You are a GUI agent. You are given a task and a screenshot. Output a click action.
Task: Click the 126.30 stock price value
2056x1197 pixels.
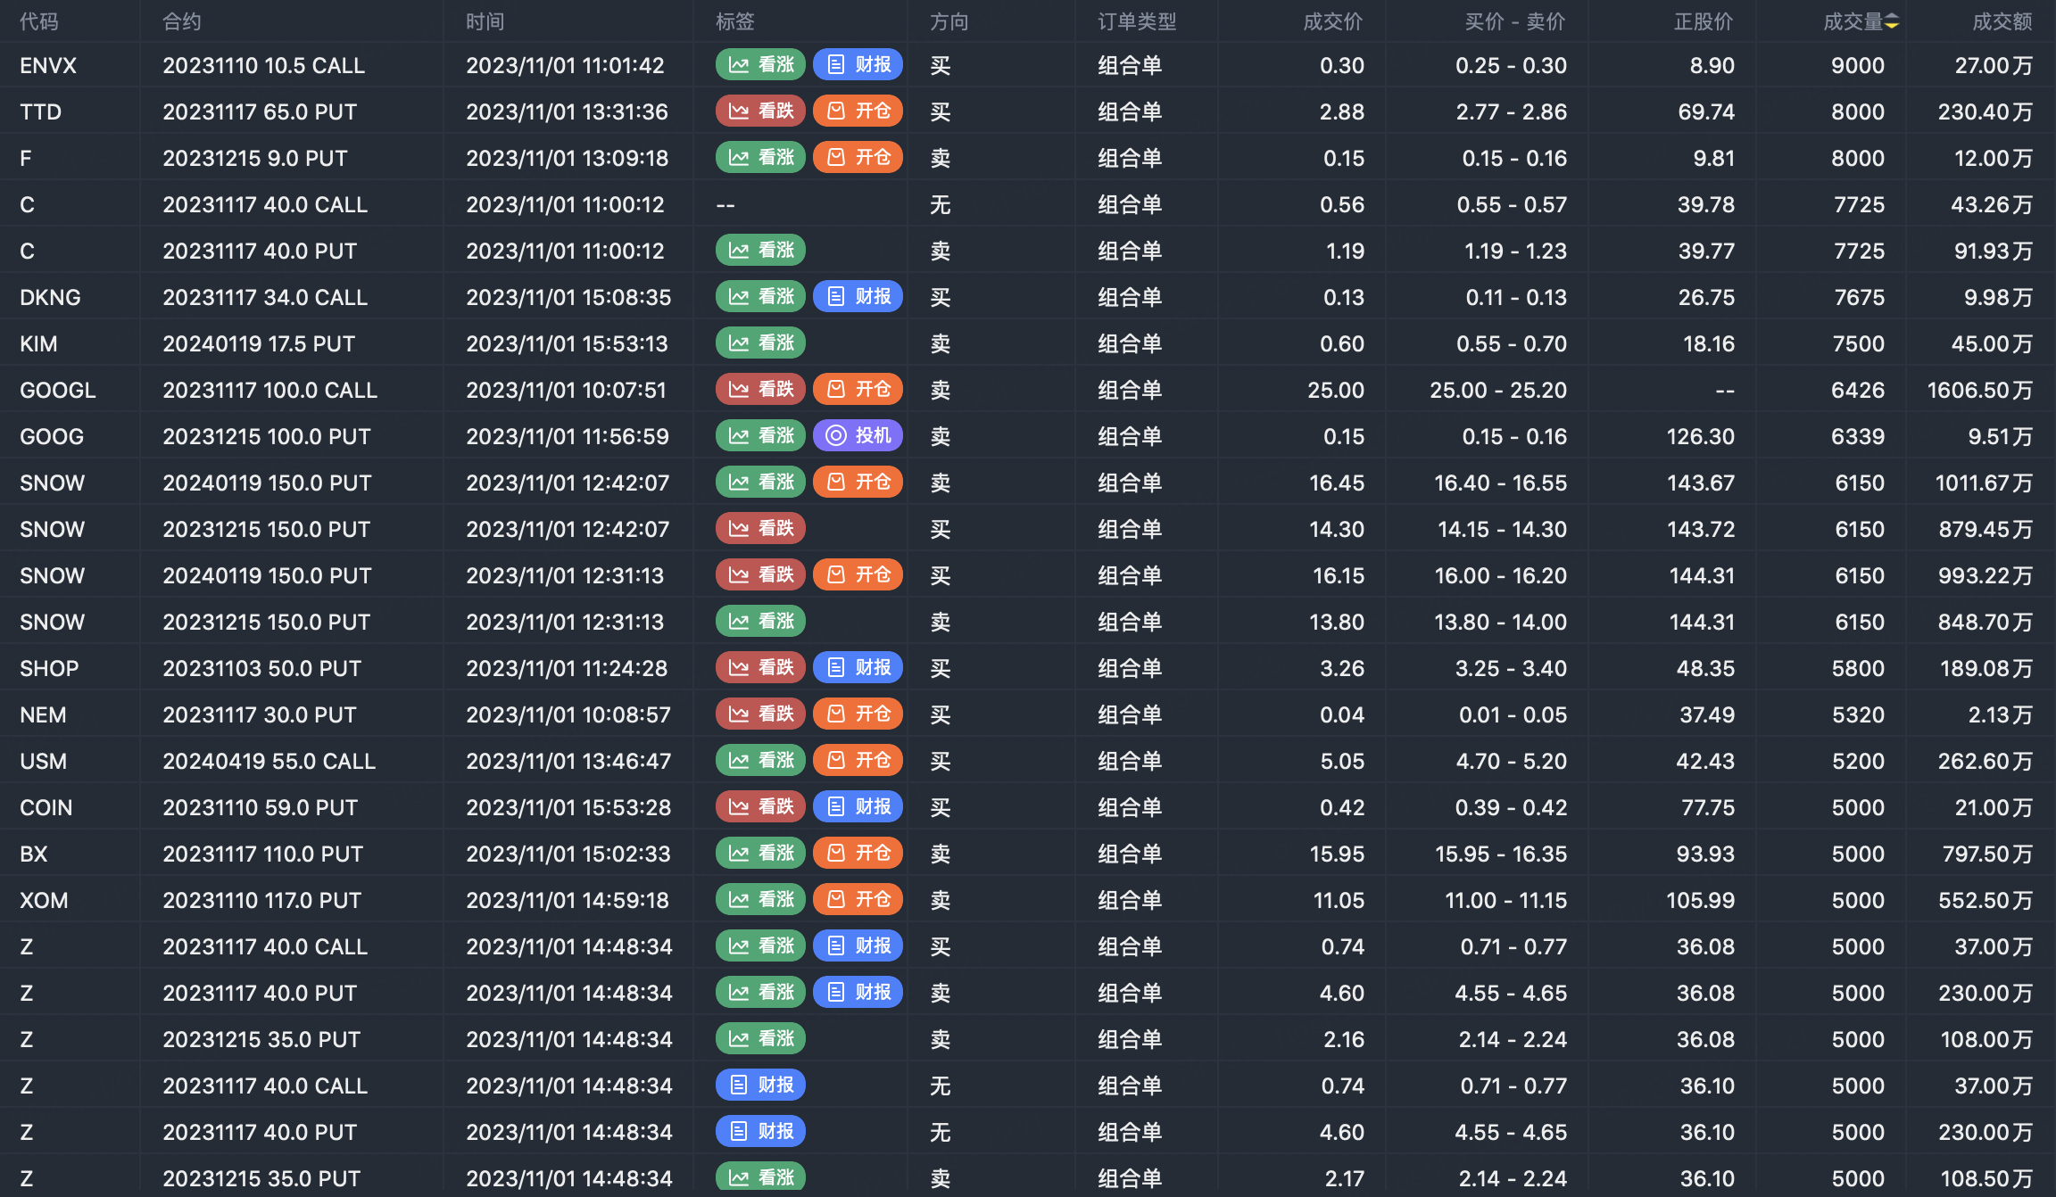click(x=1701, y=436)
